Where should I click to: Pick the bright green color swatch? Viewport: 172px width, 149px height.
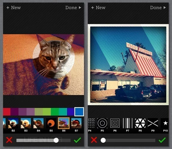pos(55,112)
